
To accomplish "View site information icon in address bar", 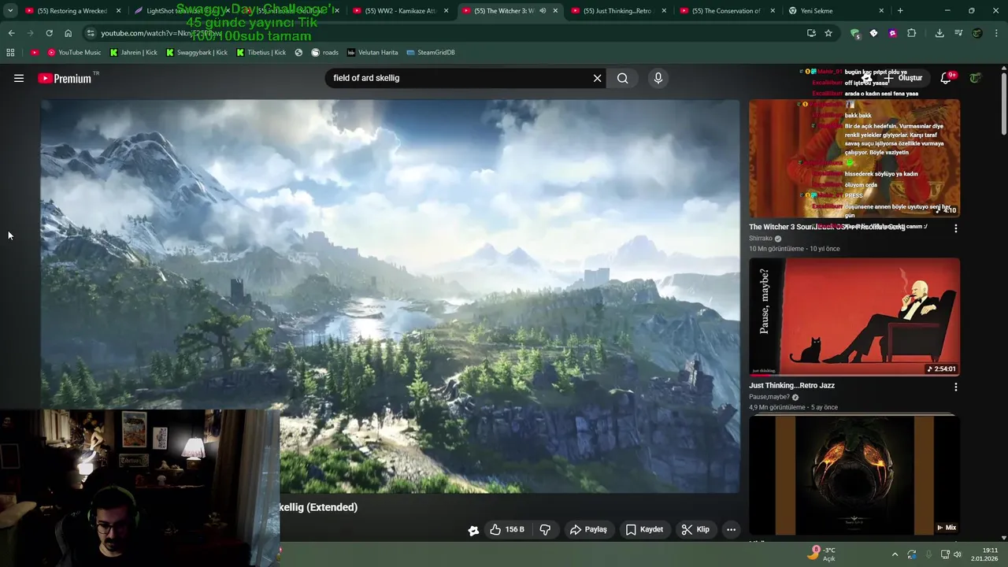I will pyautogui.click(x=91, y=33).
